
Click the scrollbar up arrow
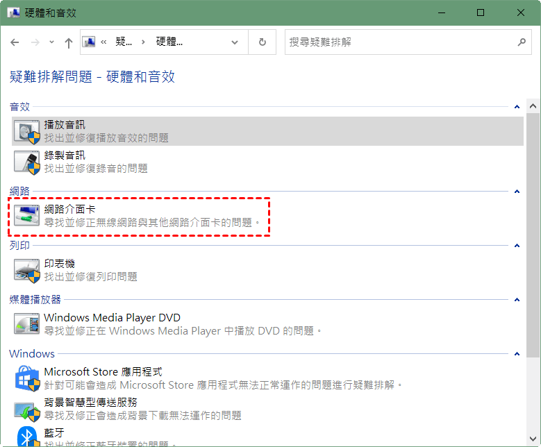tap(533, 106)
